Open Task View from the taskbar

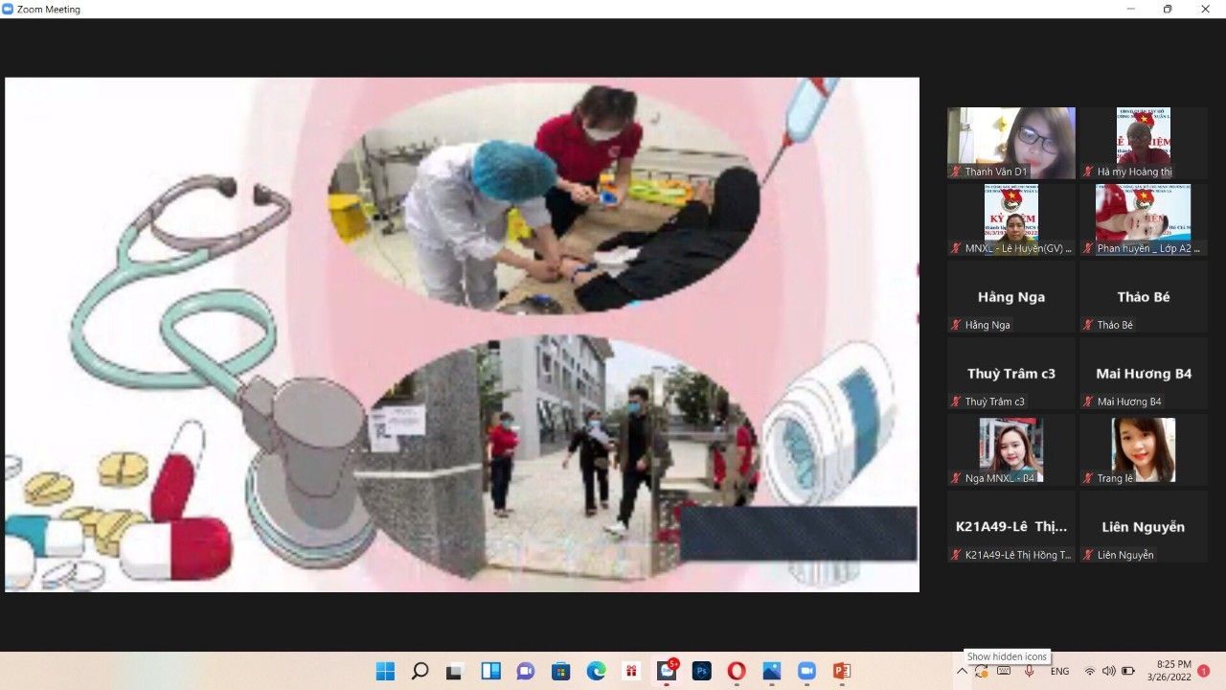[x=455, y=671]
